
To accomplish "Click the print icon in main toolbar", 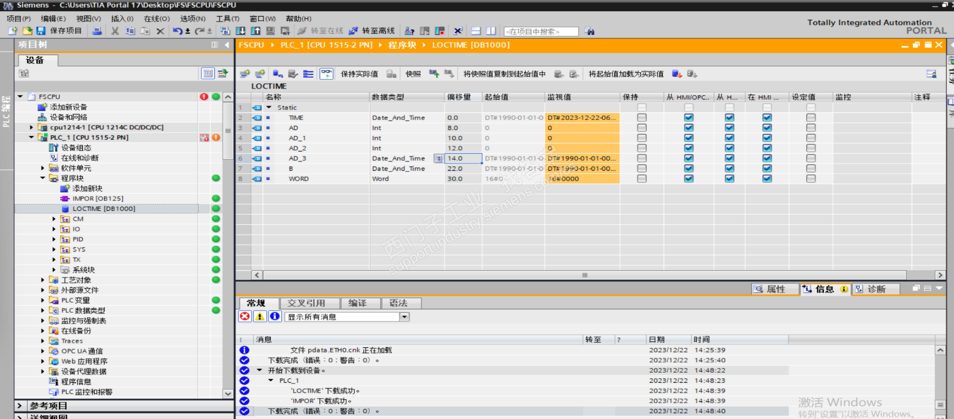I will [97, 31].
